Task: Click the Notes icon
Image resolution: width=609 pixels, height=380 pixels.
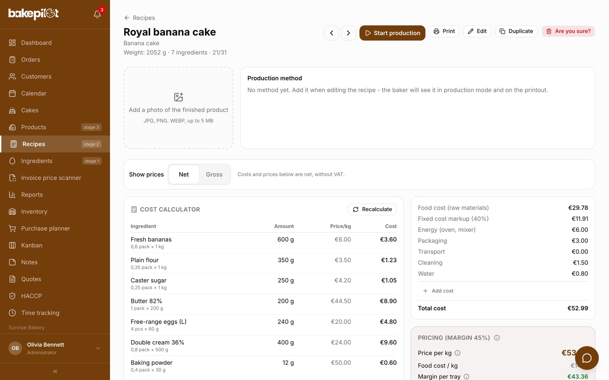Action: click(x=12, y=262)
